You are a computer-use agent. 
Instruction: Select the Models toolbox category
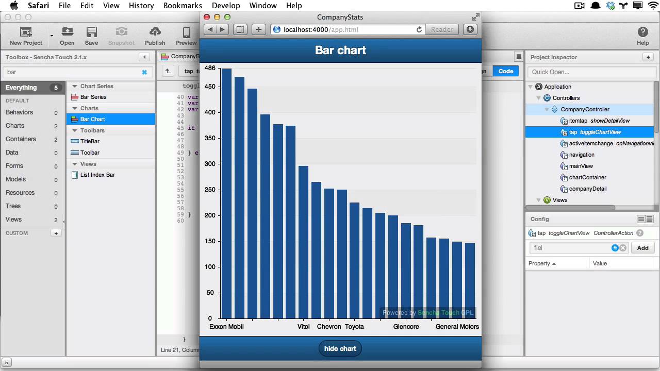(x=33, y=179)
